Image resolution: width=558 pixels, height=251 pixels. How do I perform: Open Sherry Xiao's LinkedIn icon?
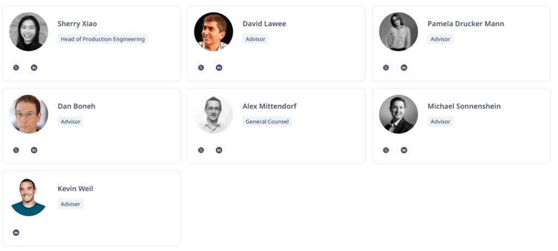pyautogui.click(x=34, y=68)
